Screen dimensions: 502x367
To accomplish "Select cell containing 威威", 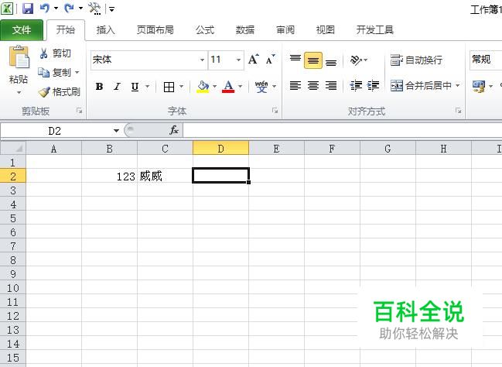I will coord(166,177).
